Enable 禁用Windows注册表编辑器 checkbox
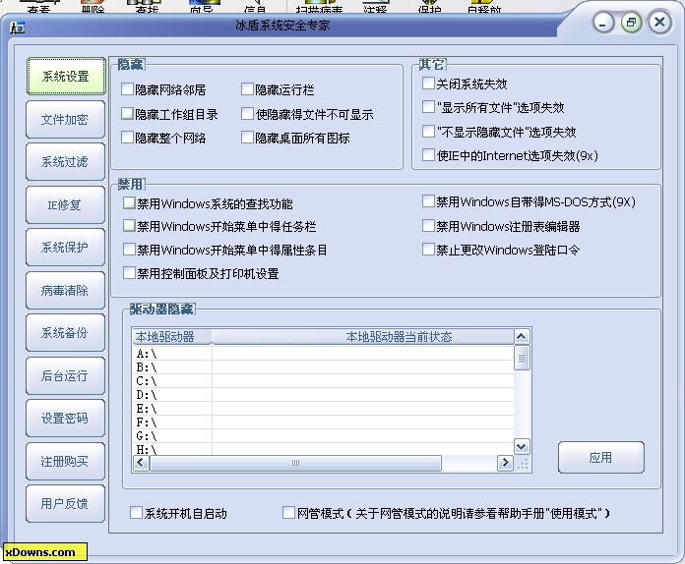Screen dimensions: 685x564 coord(428,226)
